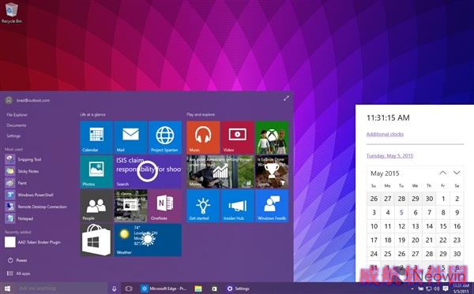Open the Windows Feedback tile
The image size is (474, 294).
(272, 206)
